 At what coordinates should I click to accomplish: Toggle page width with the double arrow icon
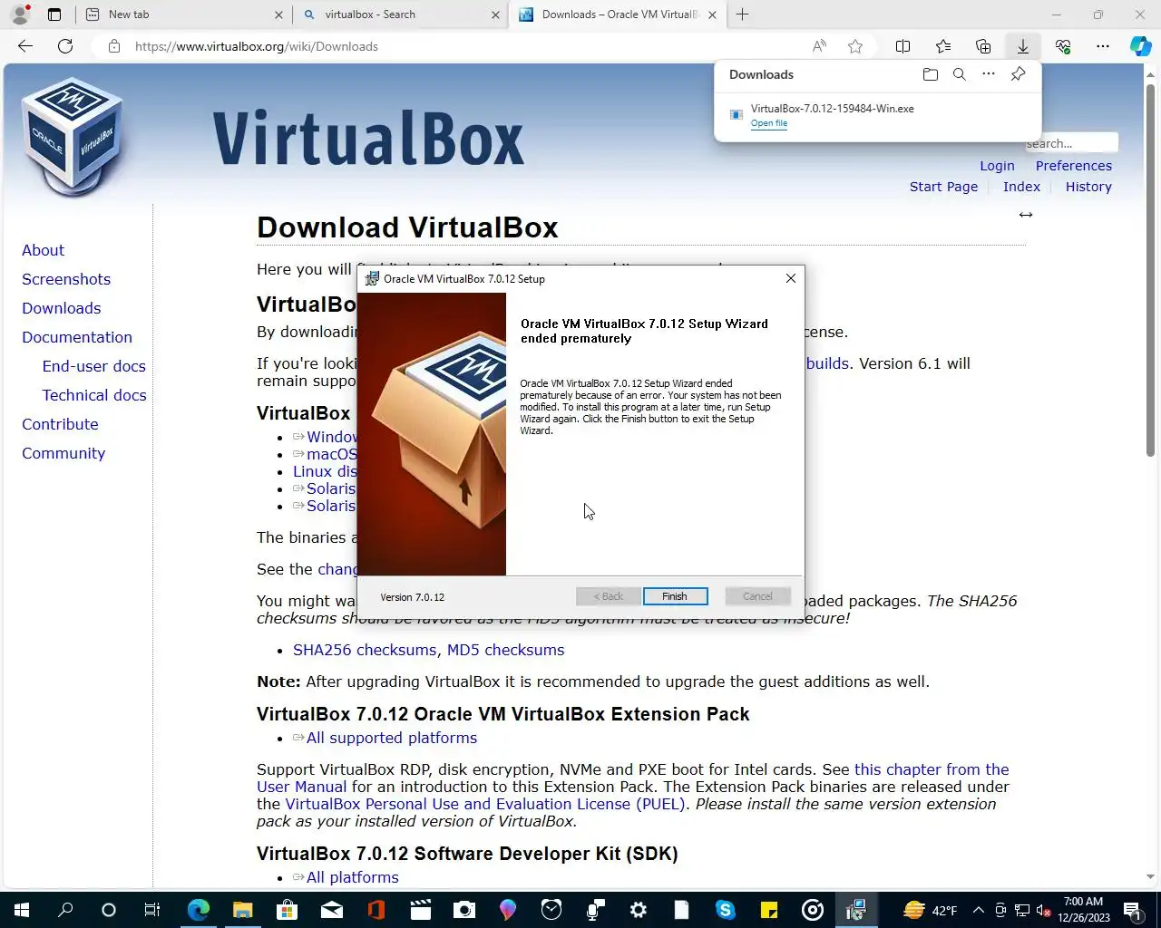tap(1025, 215)
